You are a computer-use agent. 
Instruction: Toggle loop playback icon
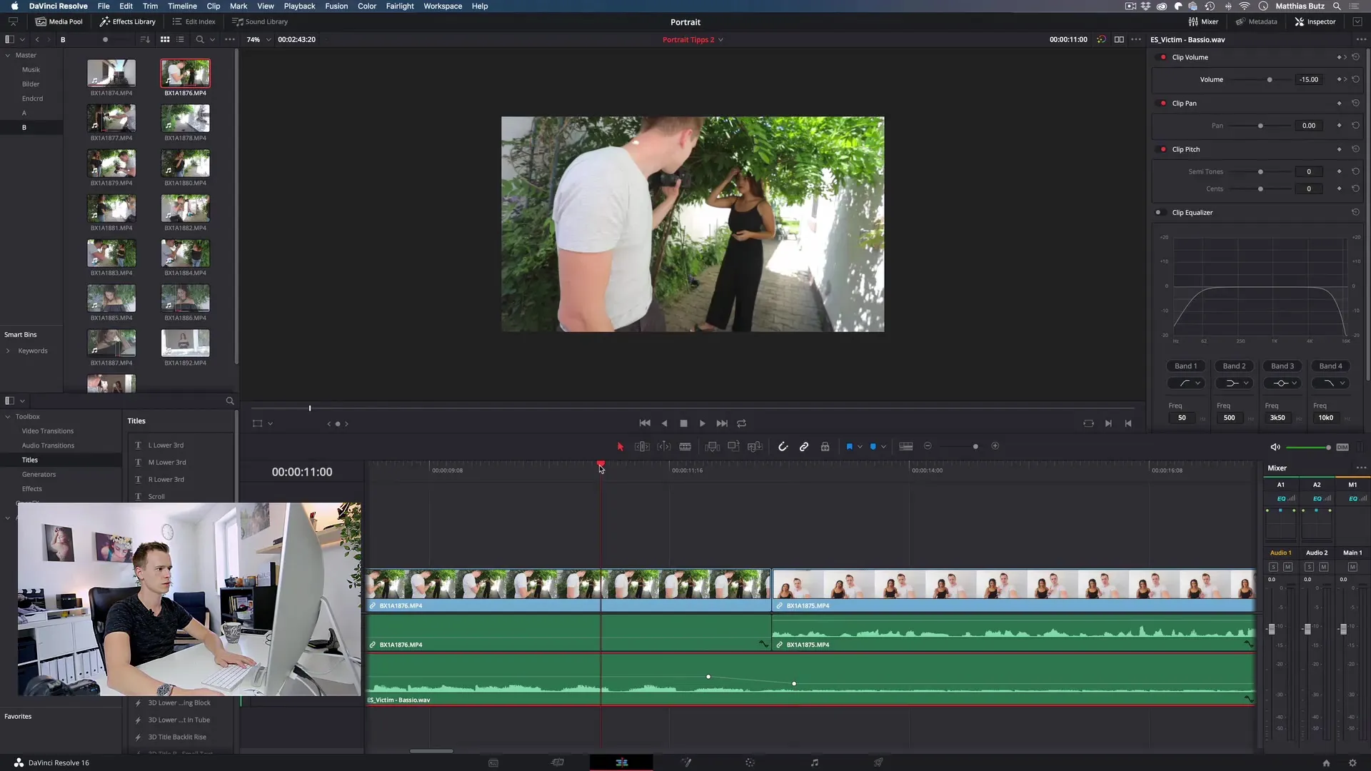pos(742,423)
